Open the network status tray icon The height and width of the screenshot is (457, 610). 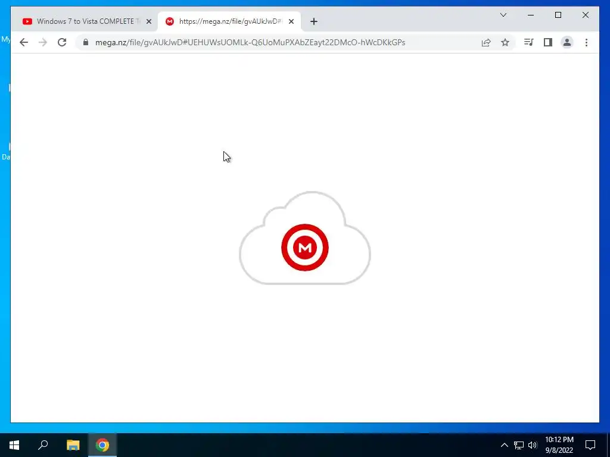519,445
